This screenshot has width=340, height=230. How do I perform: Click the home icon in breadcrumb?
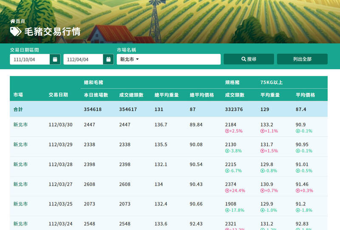(12, 21)
